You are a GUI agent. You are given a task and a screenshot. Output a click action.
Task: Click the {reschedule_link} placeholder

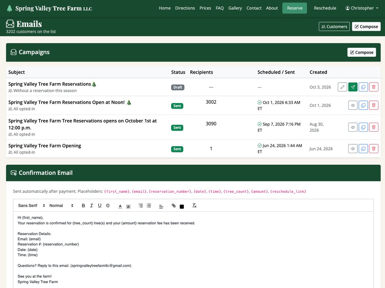tap(288, 191)
